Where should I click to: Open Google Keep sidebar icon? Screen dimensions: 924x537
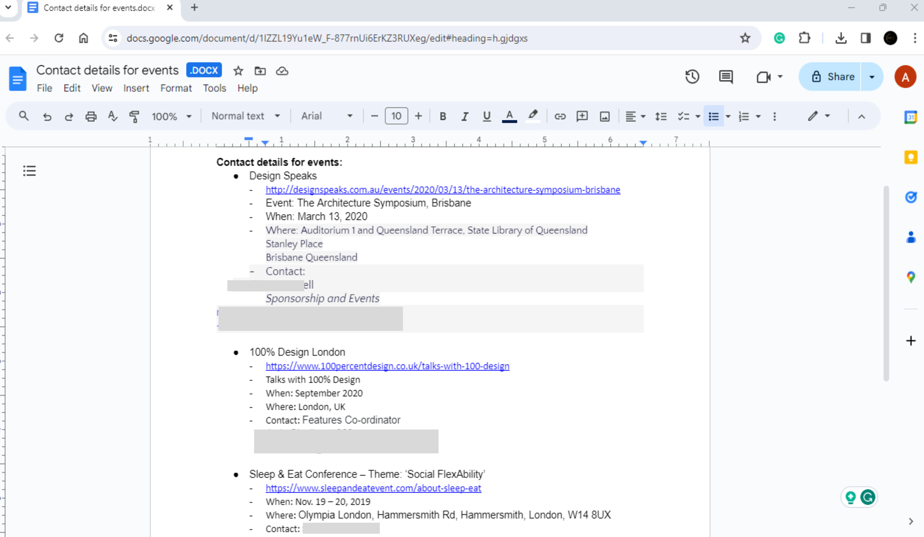(x=910, y=157)
